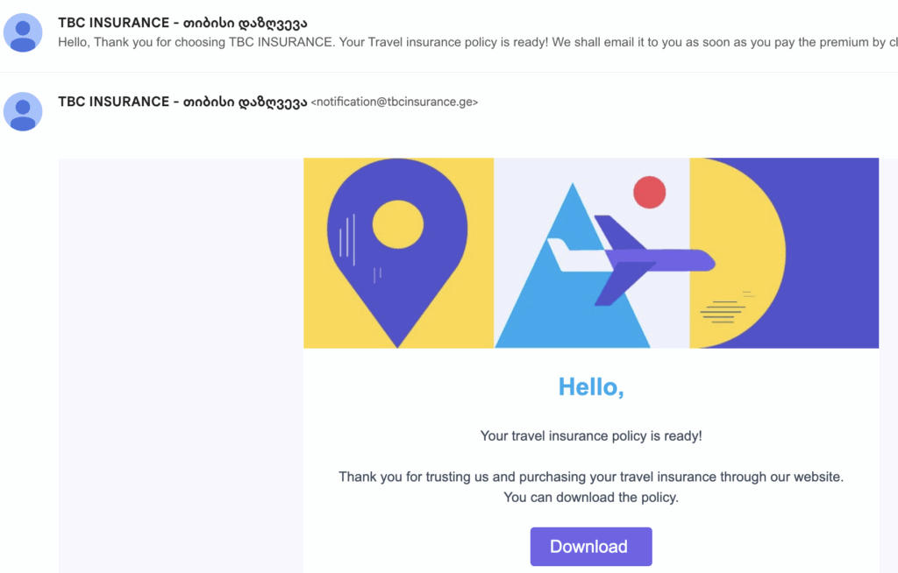Click the yellow circle inside the location pin
Image resolution: width=898 pixels, height=573 pixels.
(397, 224)
